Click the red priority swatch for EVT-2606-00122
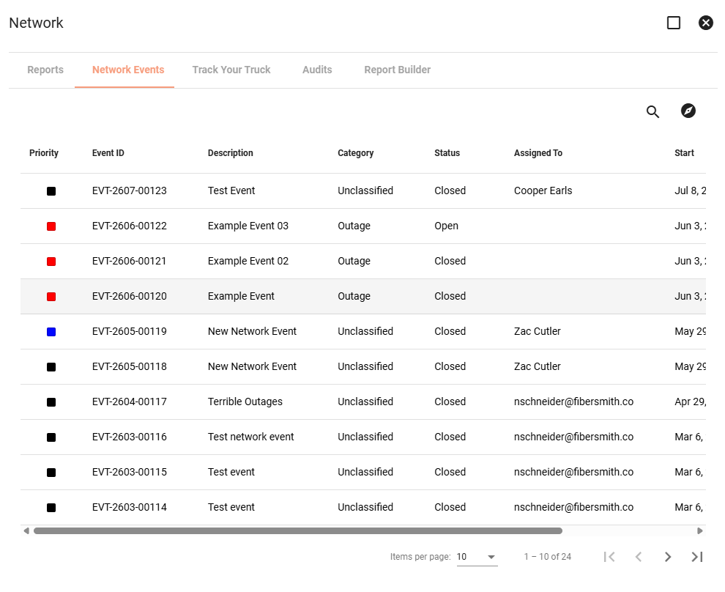Image resolution: width=725 pixels, height=592 pixels. 51,226
